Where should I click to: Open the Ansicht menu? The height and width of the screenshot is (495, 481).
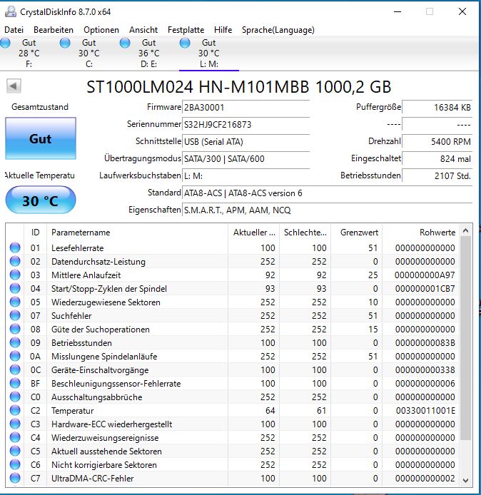(x=143, y=30)
